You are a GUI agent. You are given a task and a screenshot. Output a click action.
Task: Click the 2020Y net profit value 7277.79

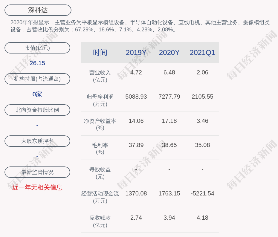click(x=169, y=97)
